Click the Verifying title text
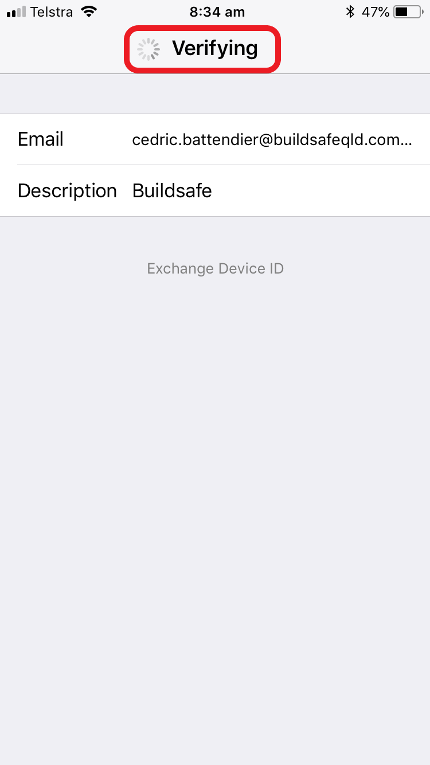The width and height of the screenshot is (430, 765). click(215, 49)
